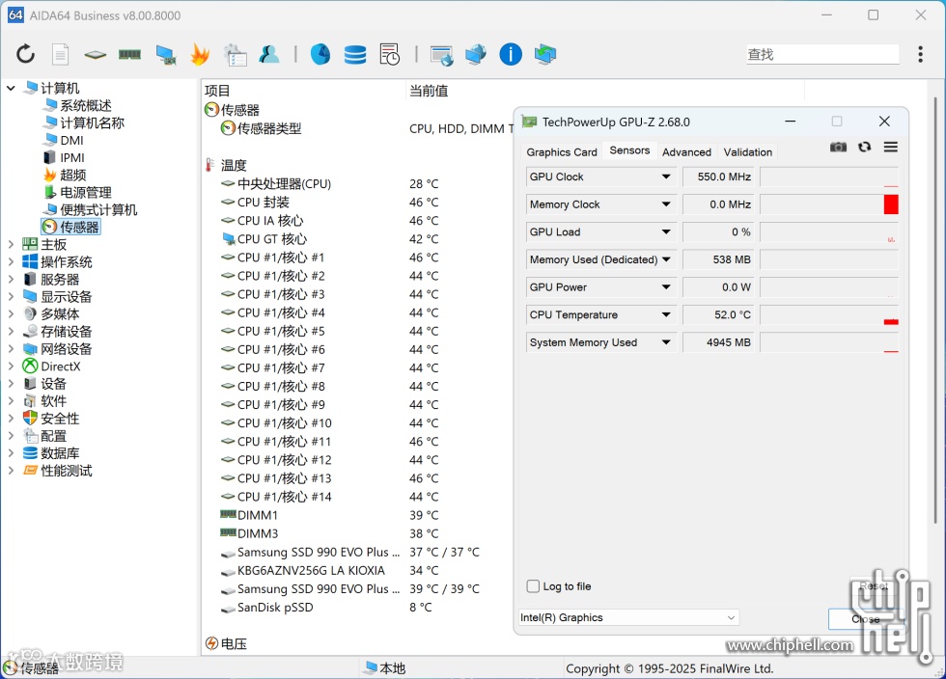Click the GPU-Z refresh icon
This screenshot has height=679, width=946.
(865, 148)
